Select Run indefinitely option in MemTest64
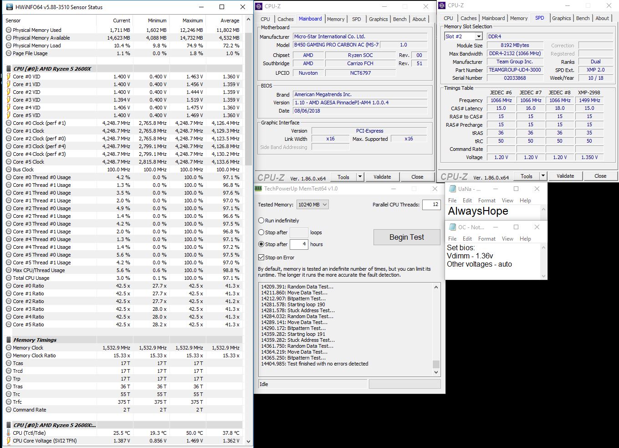The image size is (619, 448). pyautogui.click(x=261, y=221)
